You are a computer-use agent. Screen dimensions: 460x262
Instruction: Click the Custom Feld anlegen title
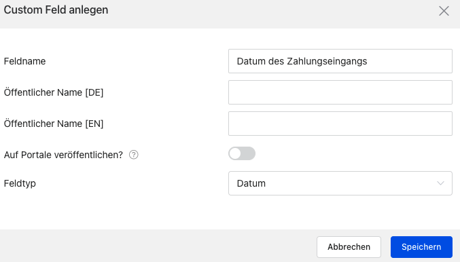tap(56, 10)
